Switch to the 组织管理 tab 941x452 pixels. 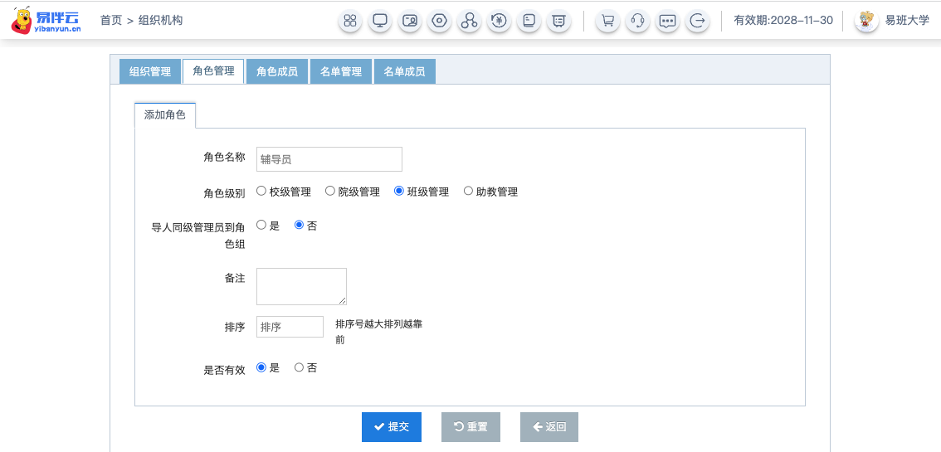(x=150, y=72)
